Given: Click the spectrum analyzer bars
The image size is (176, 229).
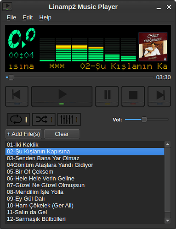Looking at the screenshot, I should (x=88, y=50).
